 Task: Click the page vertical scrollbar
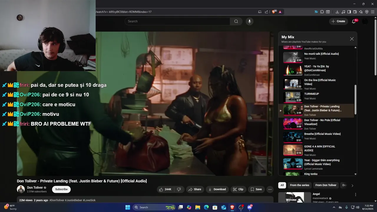coord(375,47)
